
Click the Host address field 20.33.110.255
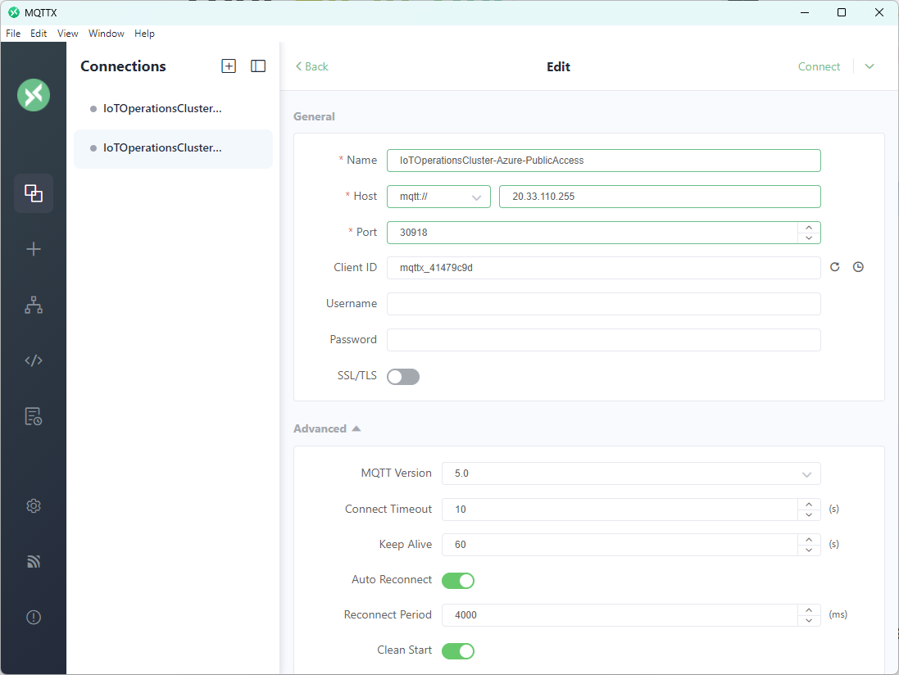(x=660, y=197)
